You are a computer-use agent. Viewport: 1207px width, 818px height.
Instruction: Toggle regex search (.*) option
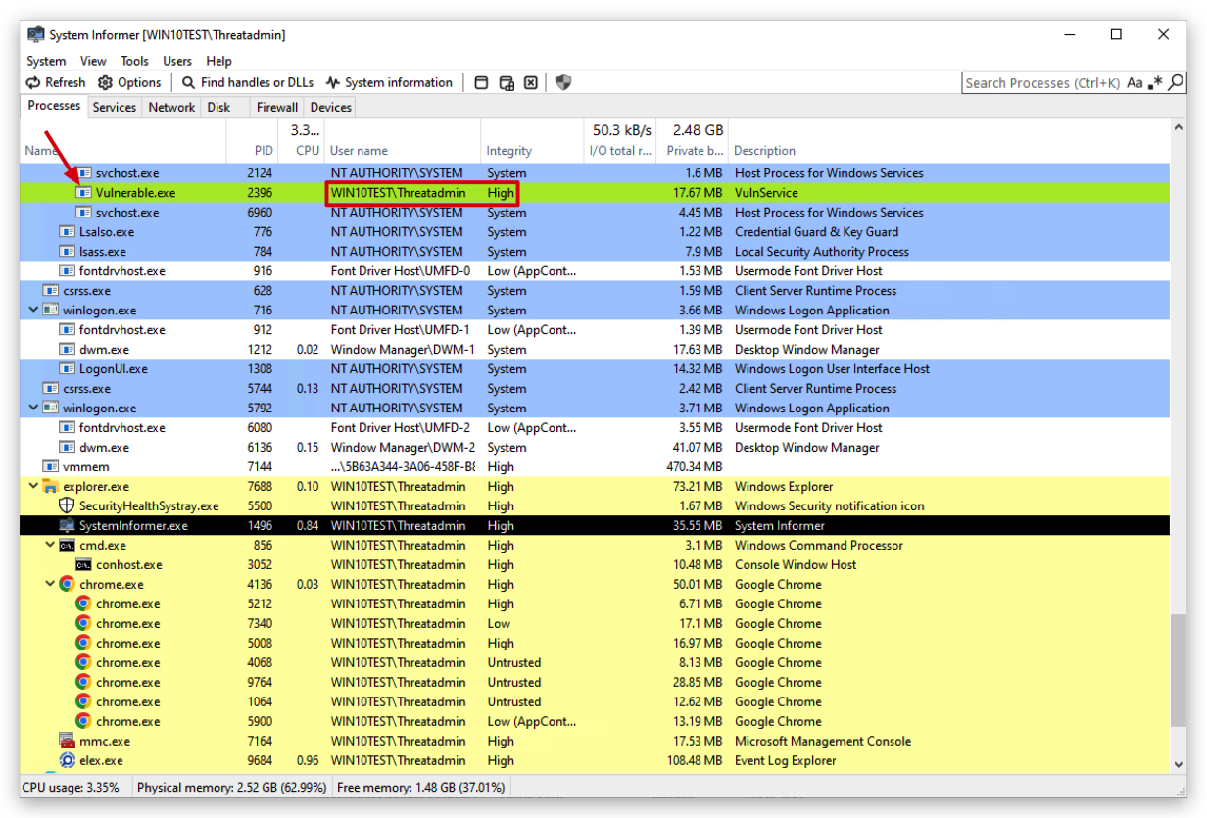point(1156,83)
